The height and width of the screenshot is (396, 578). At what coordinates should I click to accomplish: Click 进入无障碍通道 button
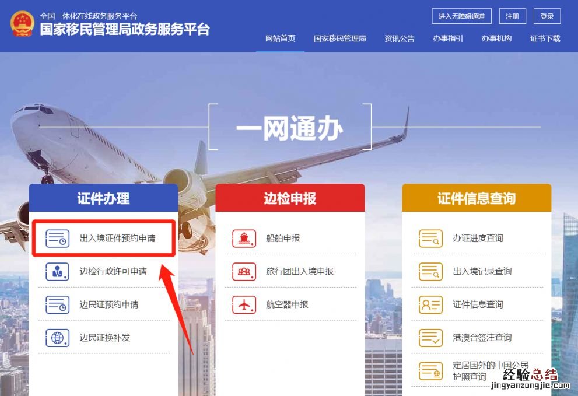click(461, 16)
